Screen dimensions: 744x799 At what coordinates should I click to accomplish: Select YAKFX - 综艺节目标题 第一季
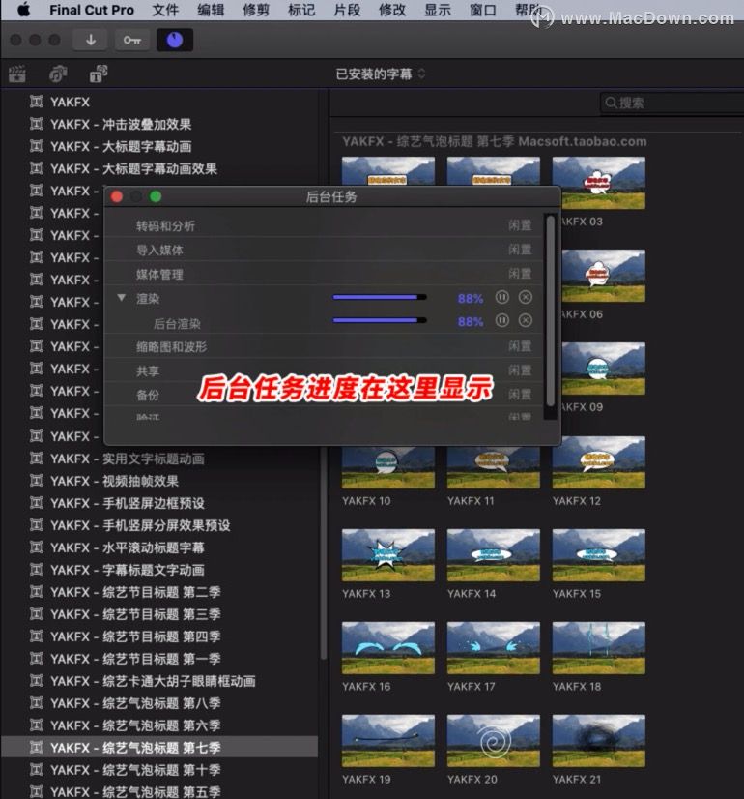tap(159, 659)
